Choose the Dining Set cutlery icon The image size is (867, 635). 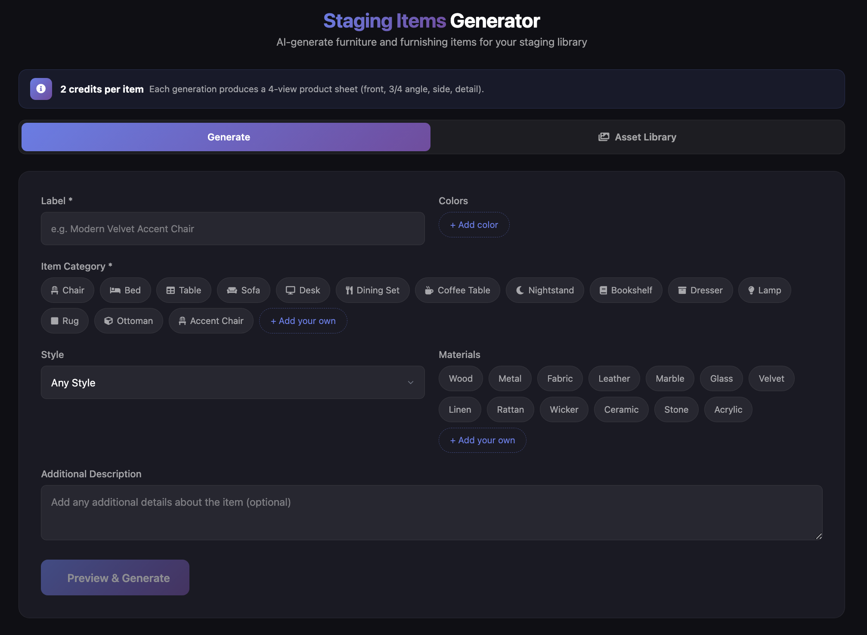350,290
